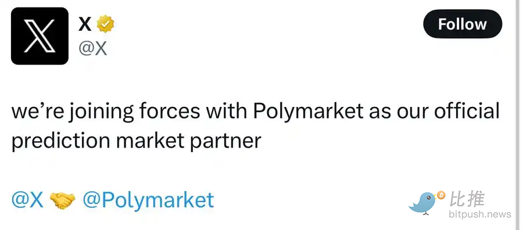Viewport: 523px width, 230px height.
Task: Open the bold X display name
Action: pyautogui.click(x=85, y=24)
